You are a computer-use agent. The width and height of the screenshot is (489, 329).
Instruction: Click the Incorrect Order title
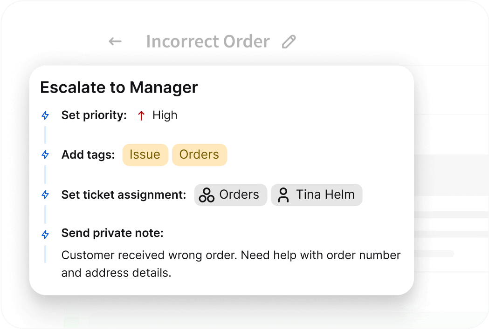(208, 41)
